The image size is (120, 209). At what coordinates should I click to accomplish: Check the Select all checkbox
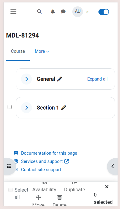(11, 190)
